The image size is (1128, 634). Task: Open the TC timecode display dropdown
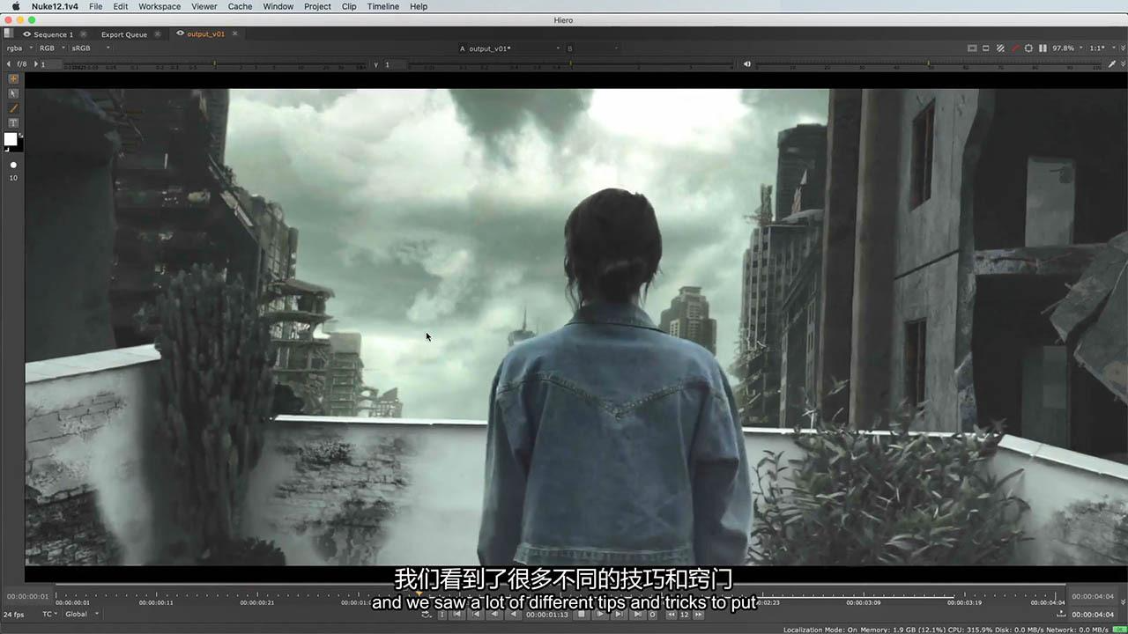(50, 614)
